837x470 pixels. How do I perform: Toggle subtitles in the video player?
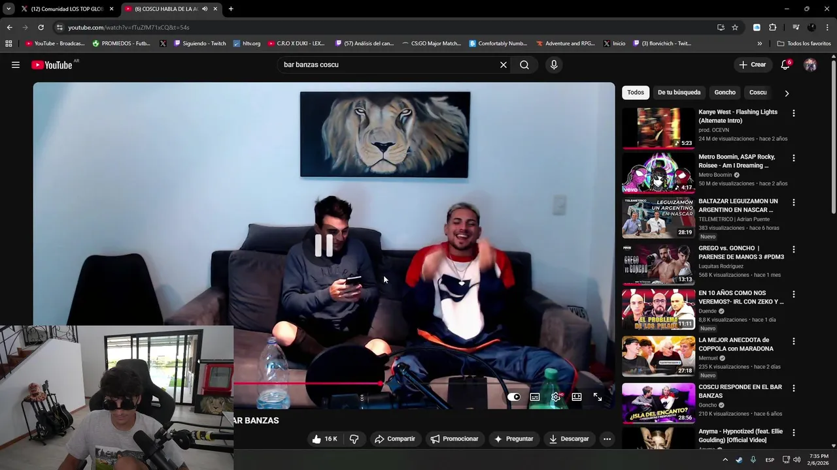tap(535, 396)
